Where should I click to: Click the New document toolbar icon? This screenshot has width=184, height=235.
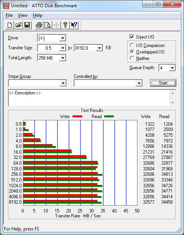(x=10, y=25)
